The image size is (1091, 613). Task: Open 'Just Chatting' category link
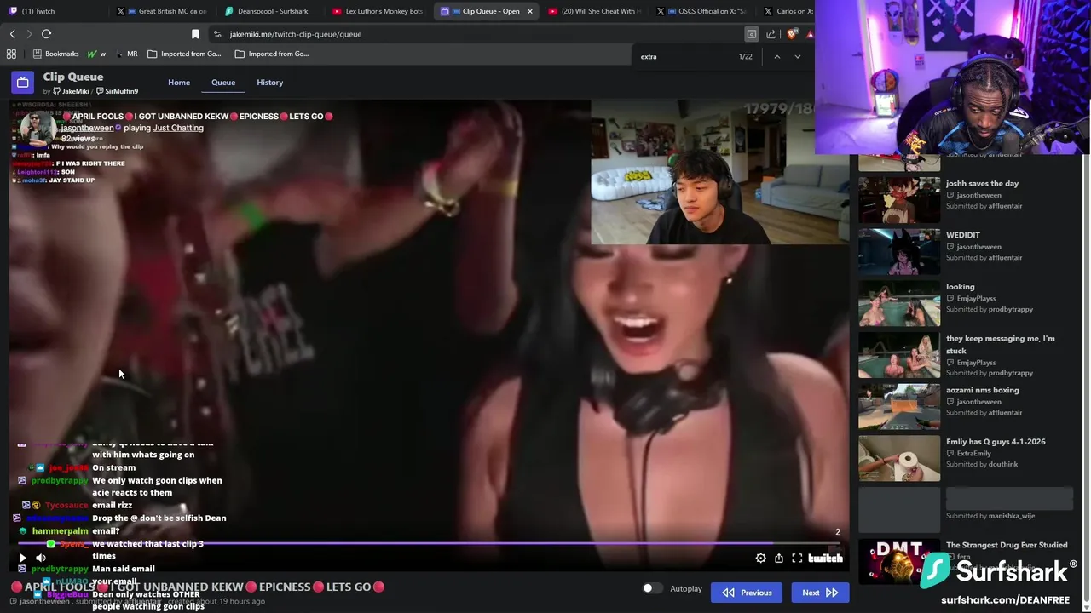coord(178,128)
